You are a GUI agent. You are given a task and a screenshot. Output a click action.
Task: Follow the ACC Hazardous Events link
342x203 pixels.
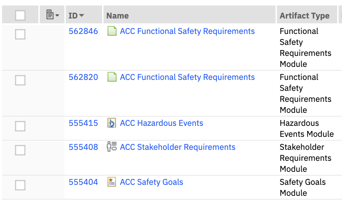(161, 123)
